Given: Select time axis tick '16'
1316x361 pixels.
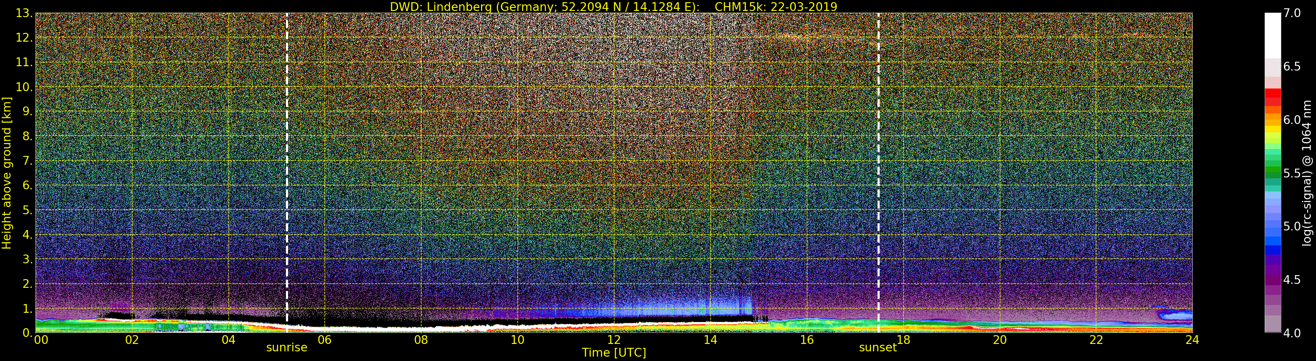Looking at the screenshot, I should pyautogui.click(x=807, y=340).
